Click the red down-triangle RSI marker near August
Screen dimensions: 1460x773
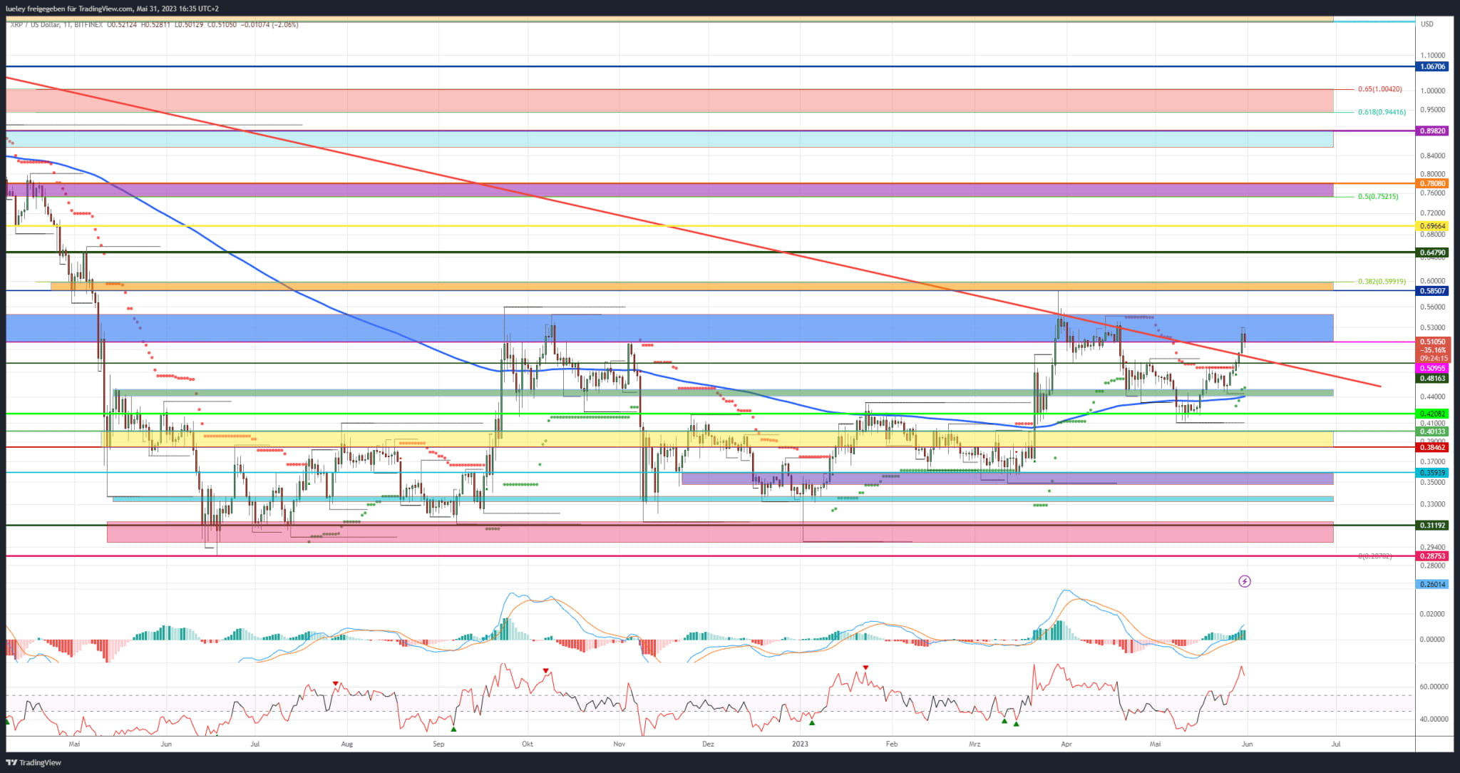point(335,683)
